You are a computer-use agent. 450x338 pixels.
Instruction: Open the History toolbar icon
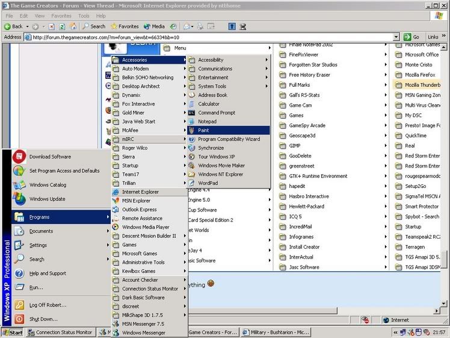[x=173, y=27]
